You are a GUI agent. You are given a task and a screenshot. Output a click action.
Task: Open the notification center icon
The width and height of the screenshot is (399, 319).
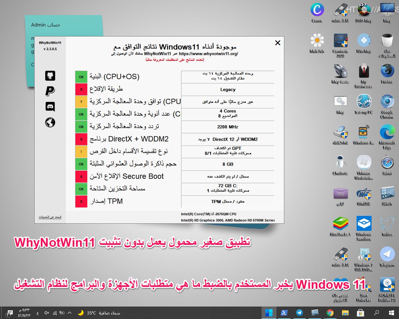[10, 313]
